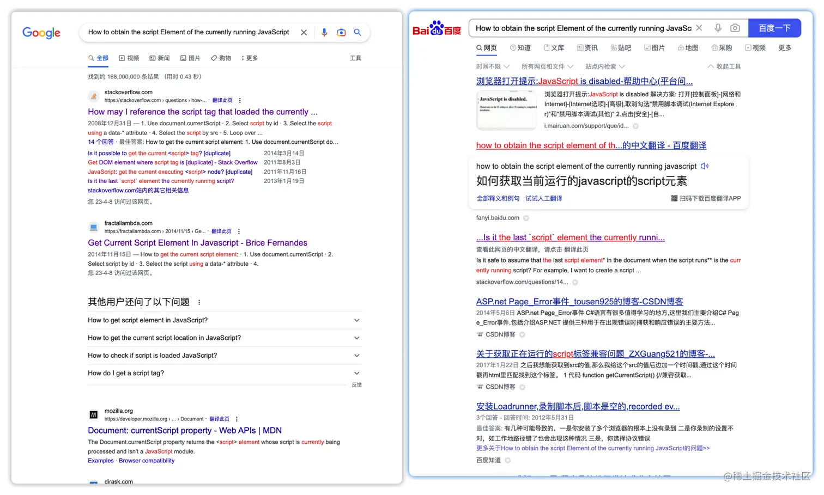Switch to Google's 新闻 news tab
Image resolution: width=824 pixels, height=495 pixels.
pyautogui.click(x=160, y=58)
